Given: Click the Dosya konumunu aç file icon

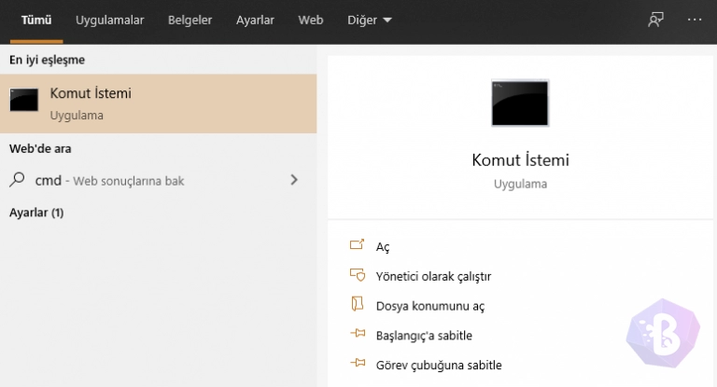Looking at the screenshot, I should point(356,304).
